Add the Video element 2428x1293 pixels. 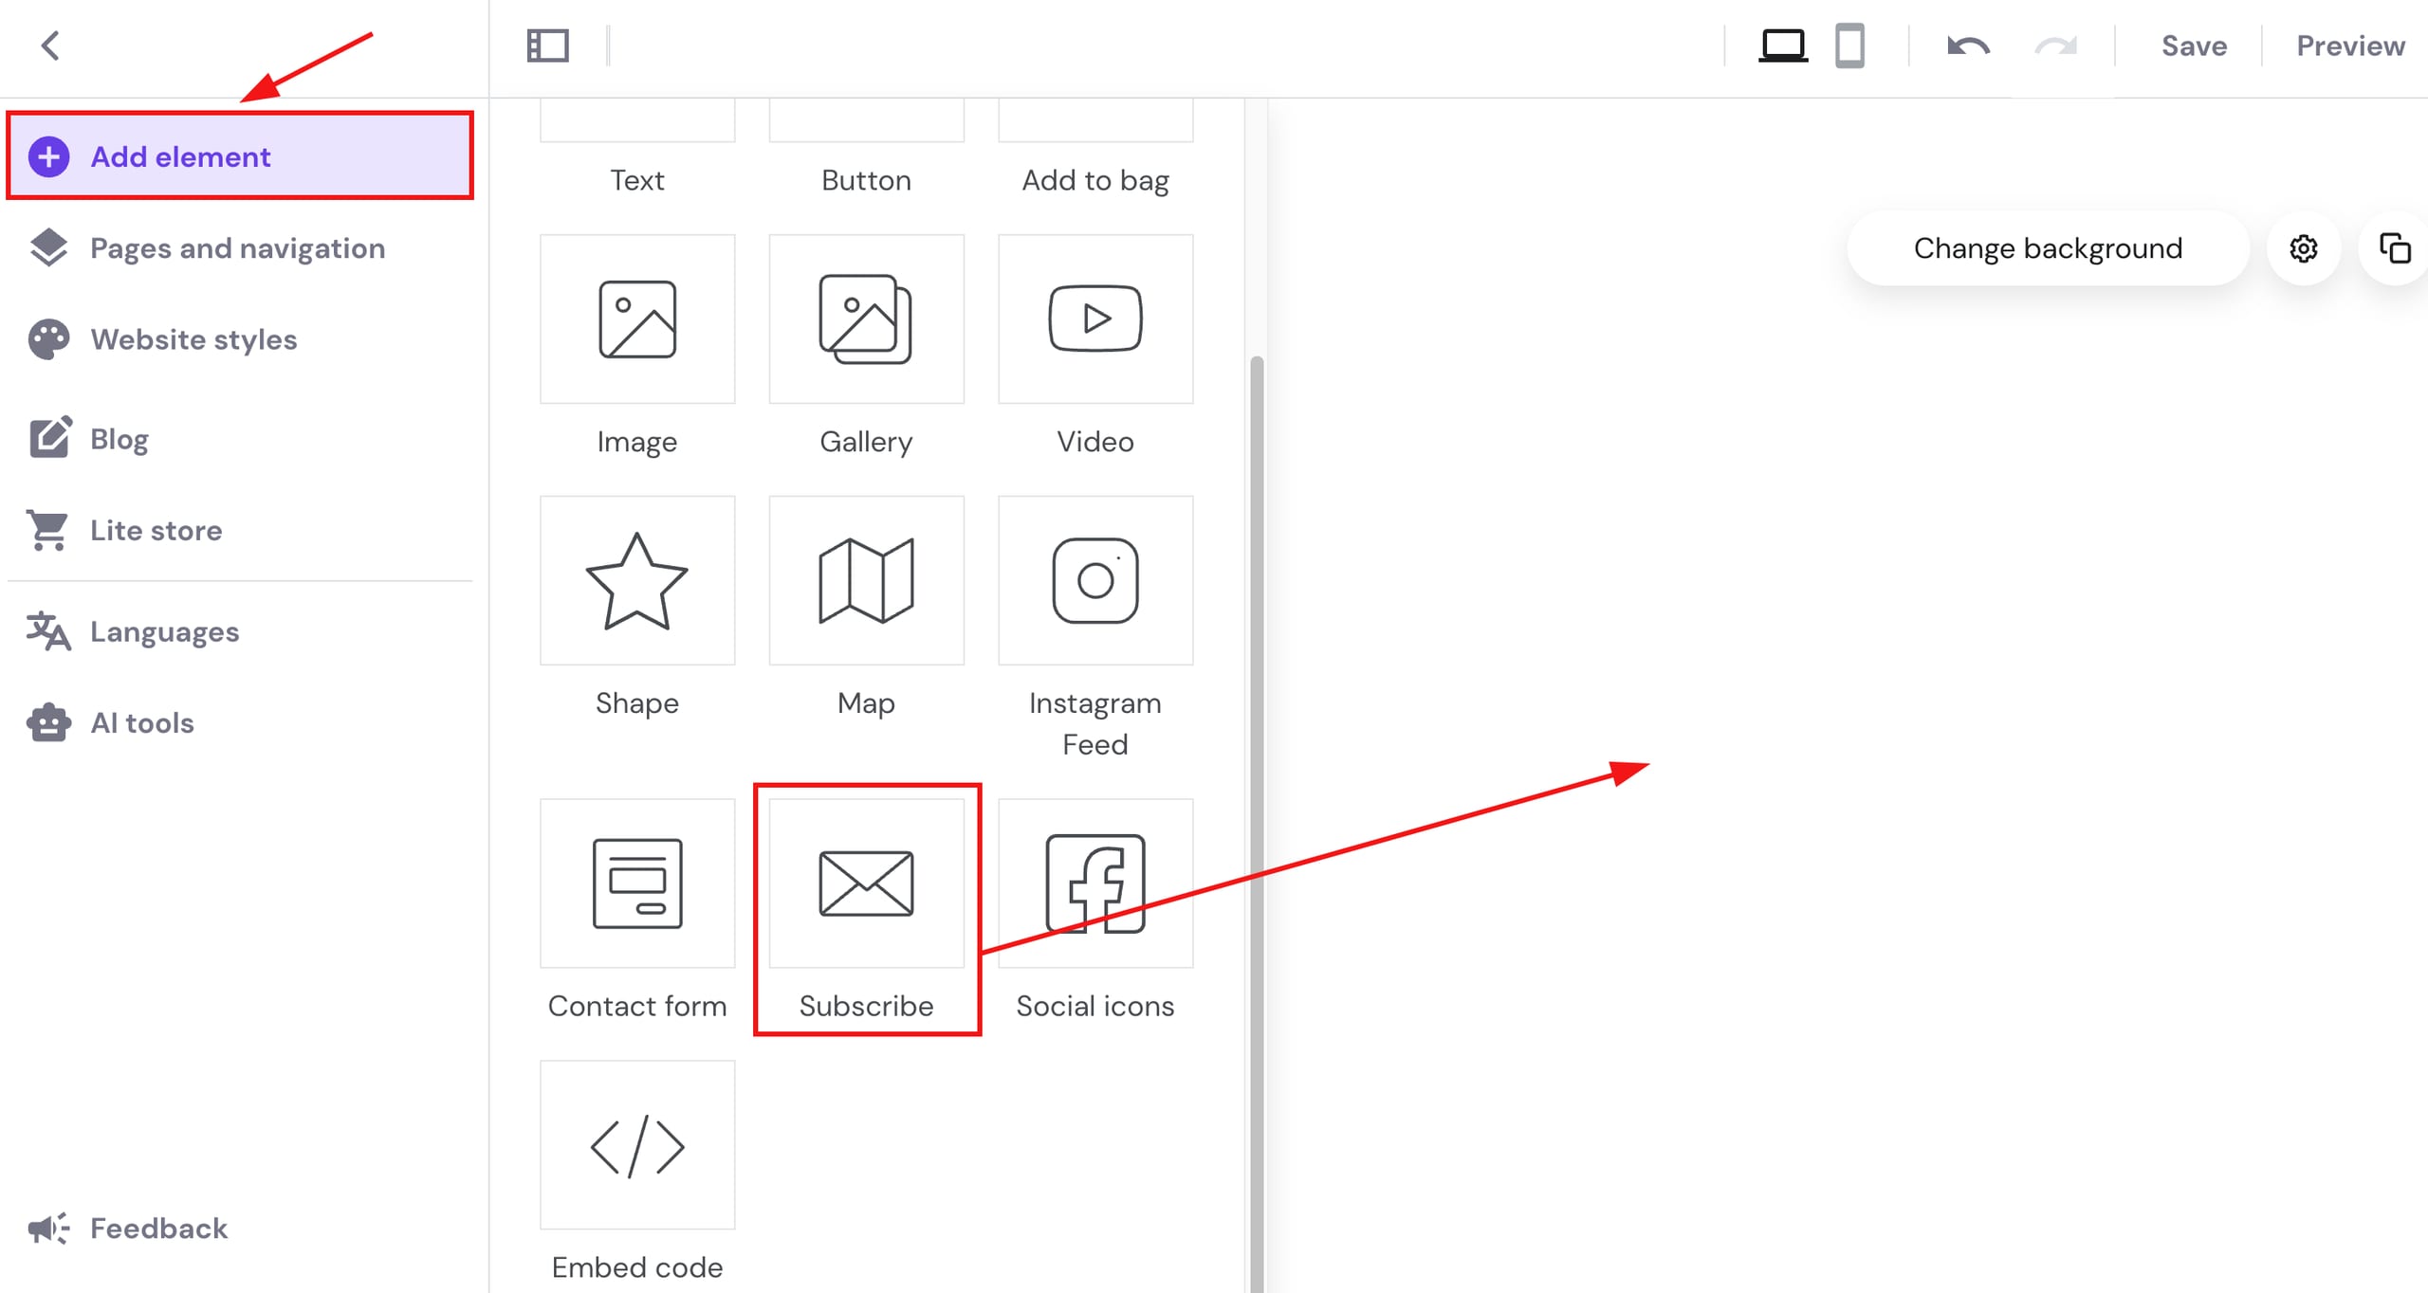[x=1095, y=319]
